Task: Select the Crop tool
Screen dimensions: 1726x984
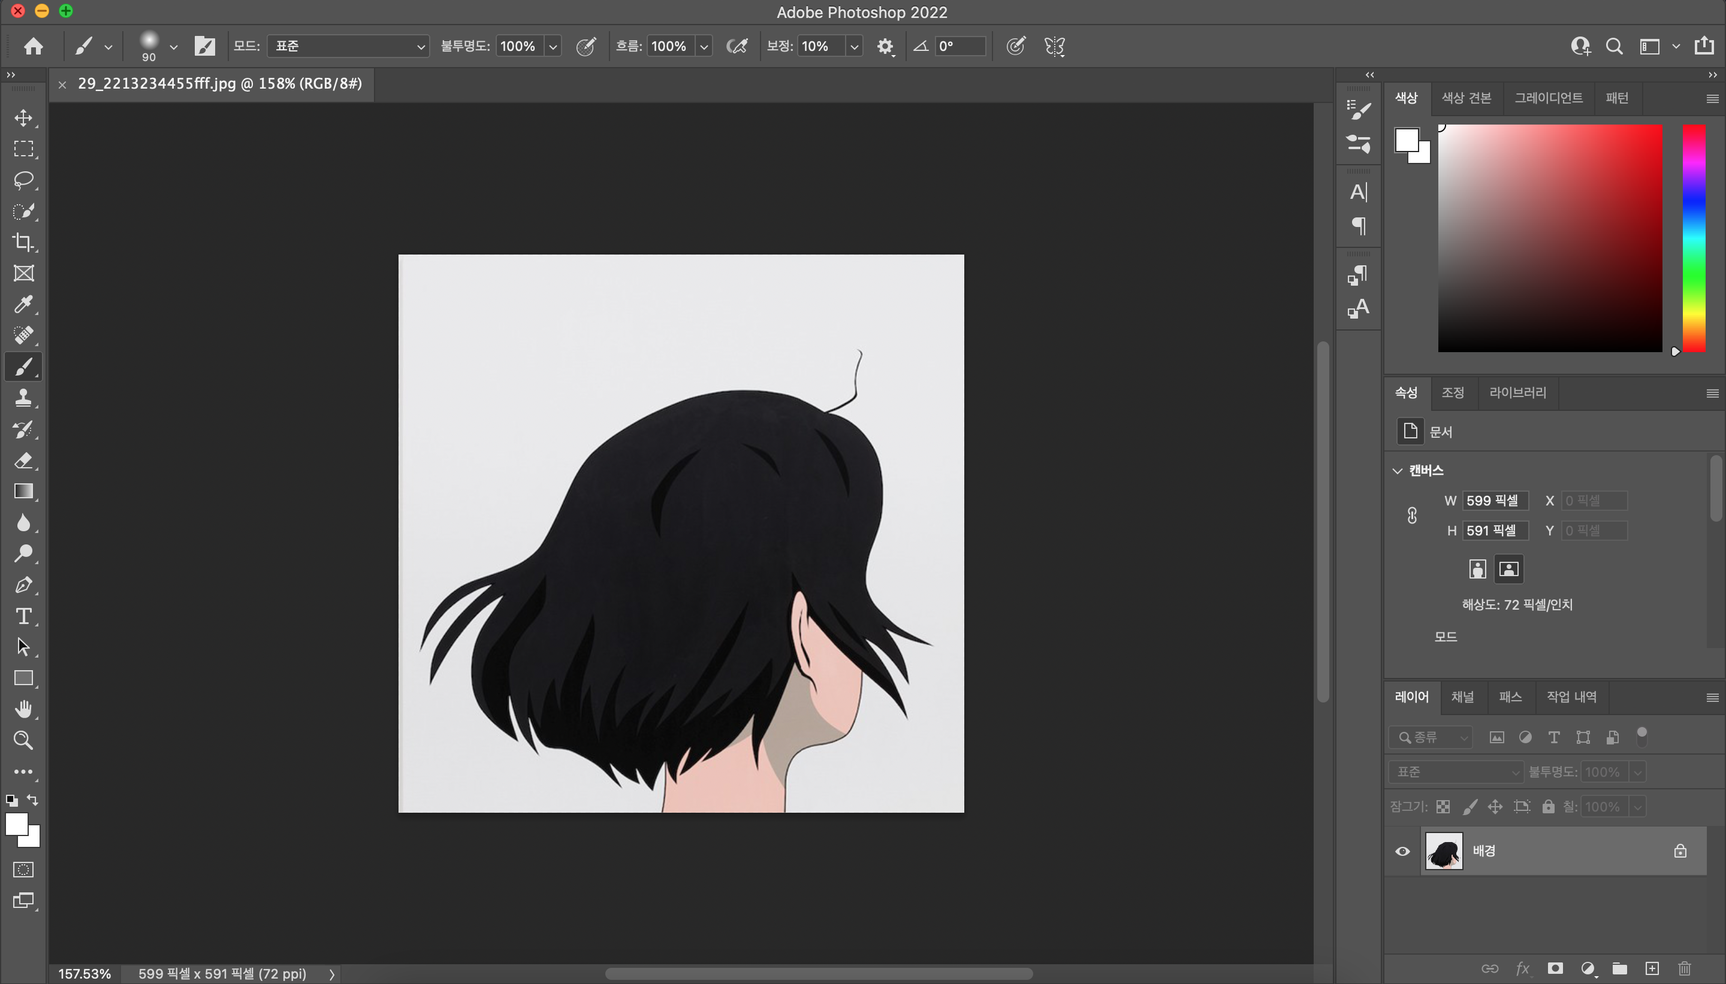Action: click(x=23, y=242)
